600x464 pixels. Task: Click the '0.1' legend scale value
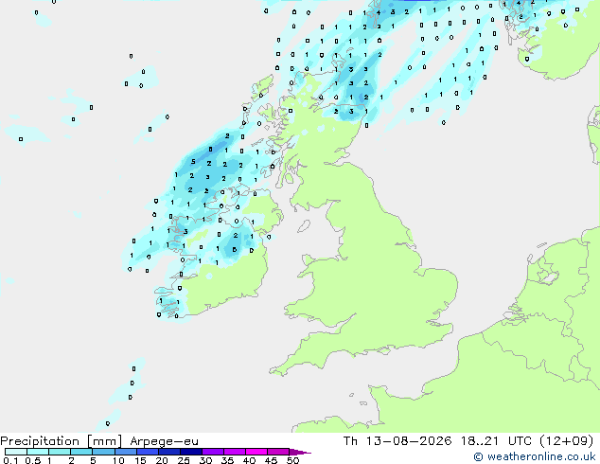10,460
